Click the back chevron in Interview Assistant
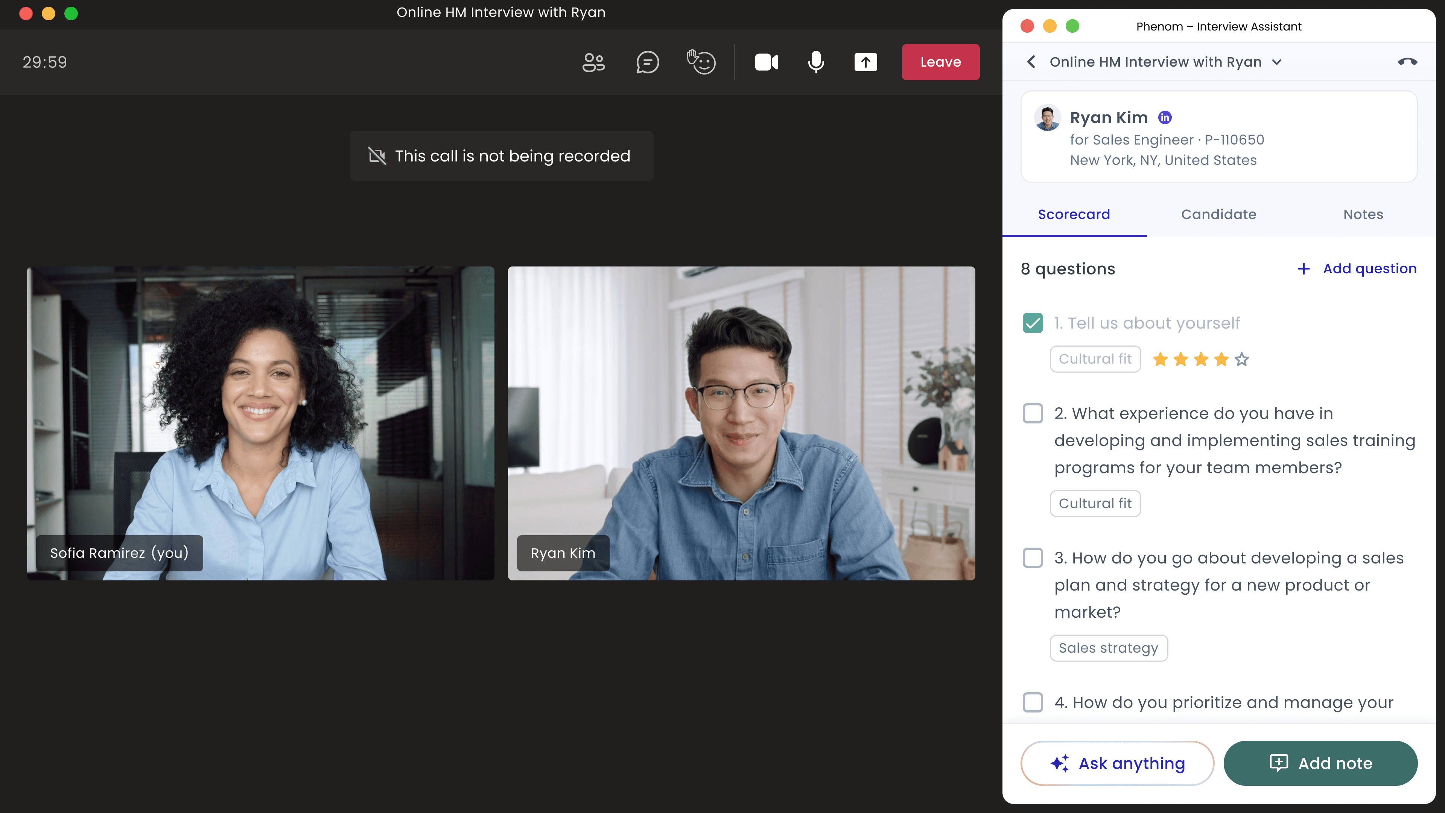Image resolution: width=1445 pixels, height=813 pixels. click(1031, 62)
